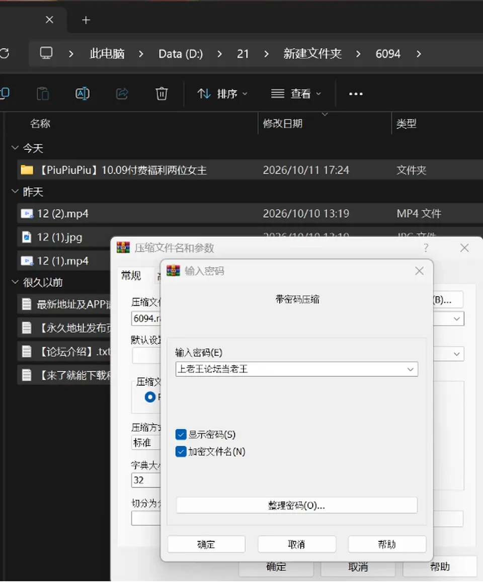
Task: Click 此电脑 in the address breadcrumb
Action: 107,54
